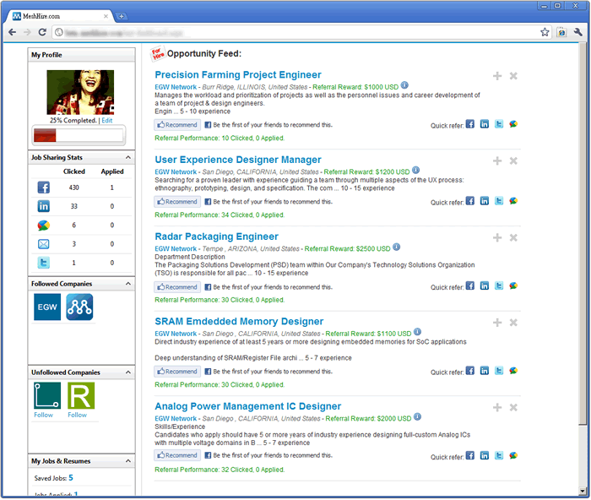Refer Precision Farming job via Twitter icon

point(499,124)
